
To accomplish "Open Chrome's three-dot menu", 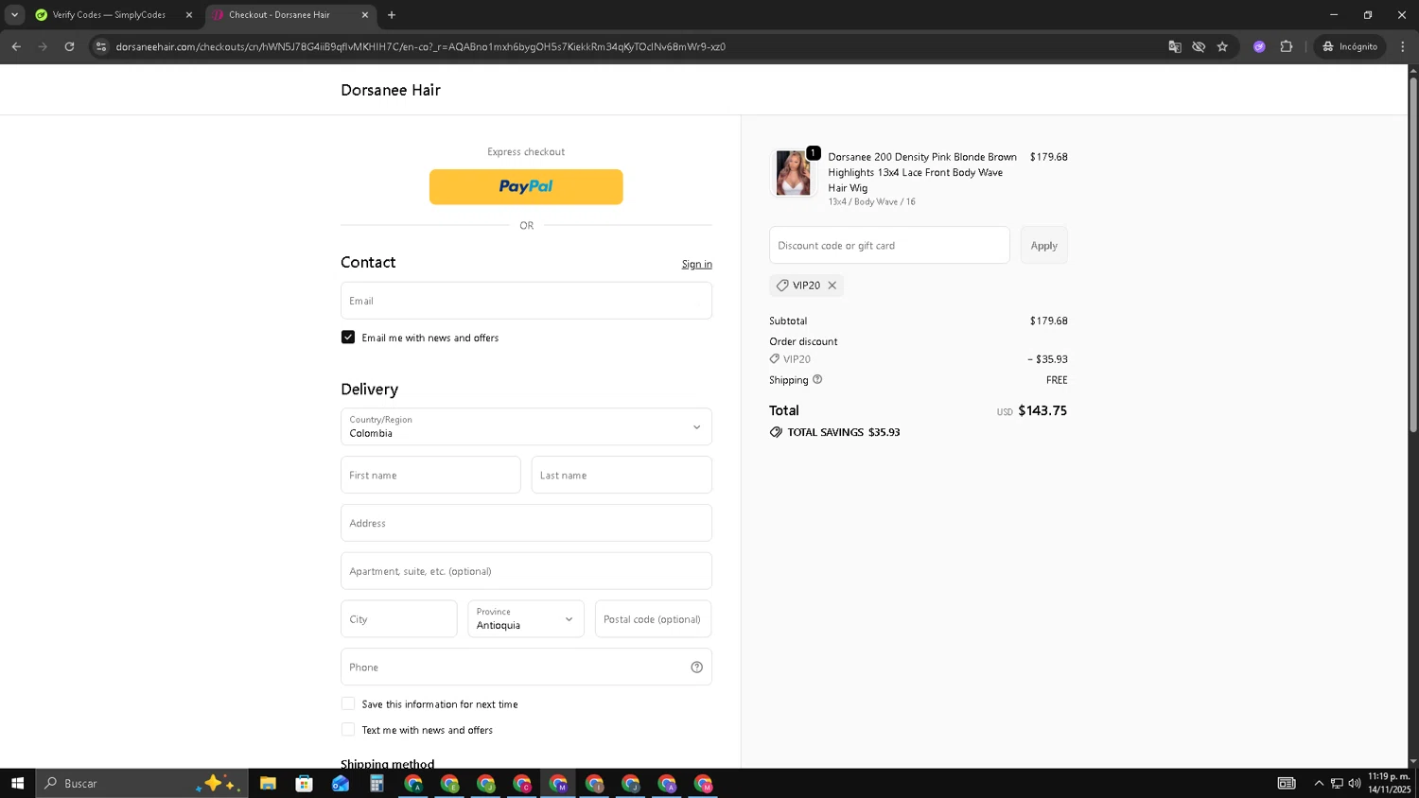I will click(x=1403, y=46).
